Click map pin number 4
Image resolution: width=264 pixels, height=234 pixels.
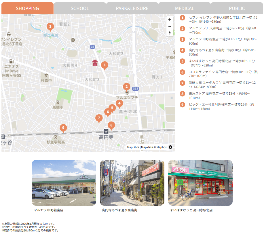pyautogui.click(x=119, y=104)
